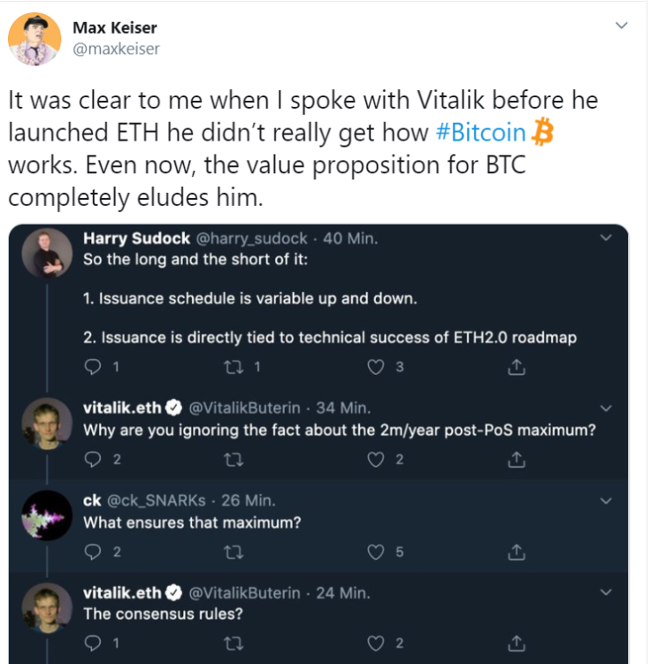Retweet Harry Sudock's issuance tweet
The image size is (651, 664).
click(234, 367)
